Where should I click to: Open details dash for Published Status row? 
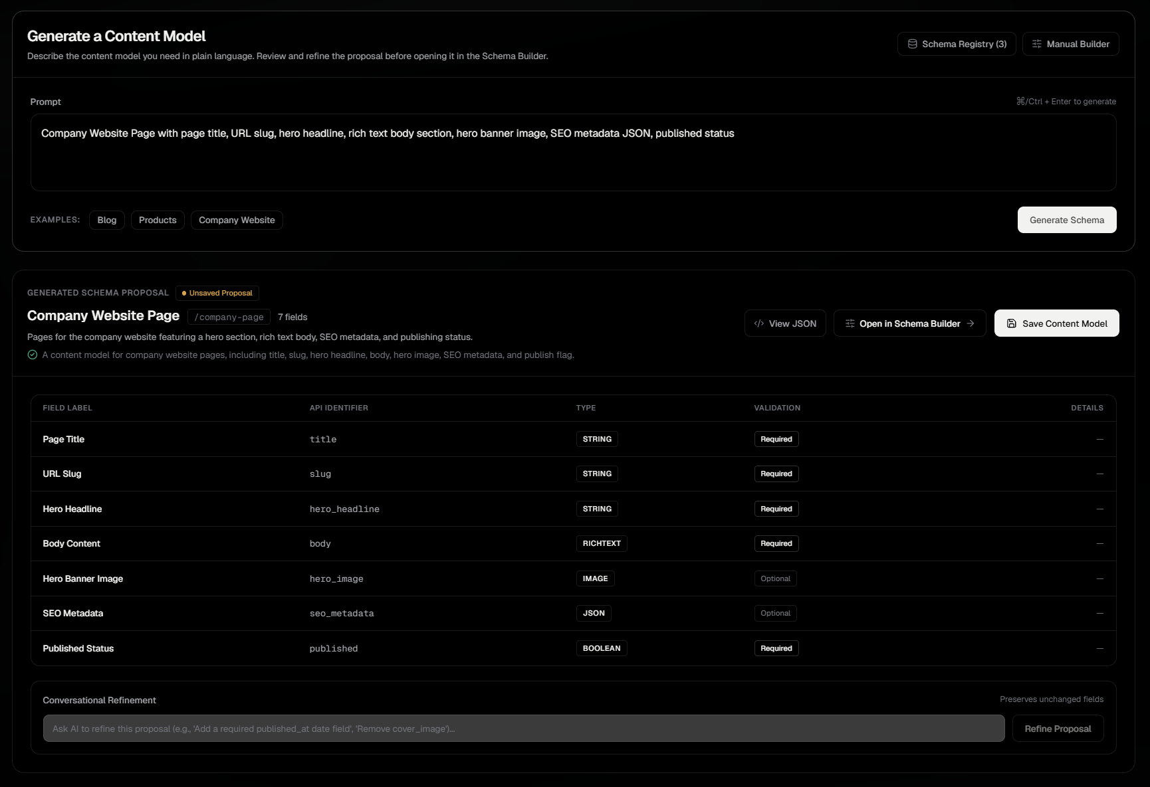click(1100, 648)
